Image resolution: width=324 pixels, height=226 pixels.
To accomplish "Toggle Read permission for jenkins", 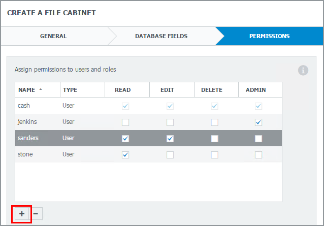I will [x=125, y=122].
